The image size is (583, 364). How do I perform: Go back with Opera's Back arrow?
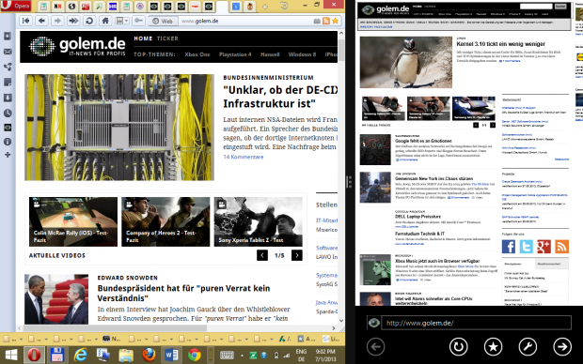41,21
